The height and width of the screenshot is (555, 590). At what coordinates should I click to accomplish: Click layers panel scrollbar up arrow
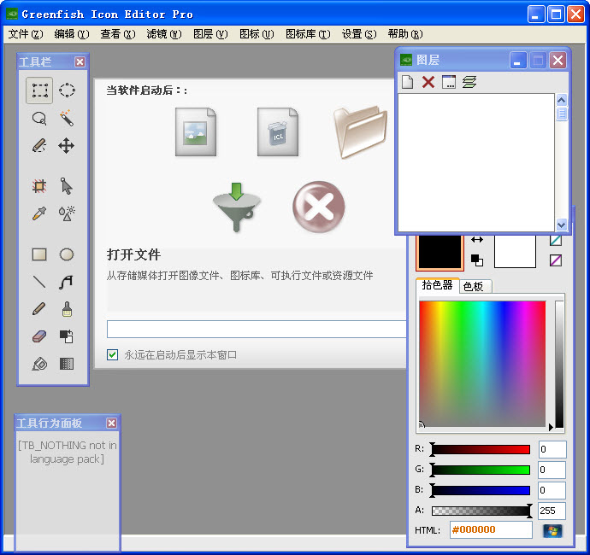point(561,100)
